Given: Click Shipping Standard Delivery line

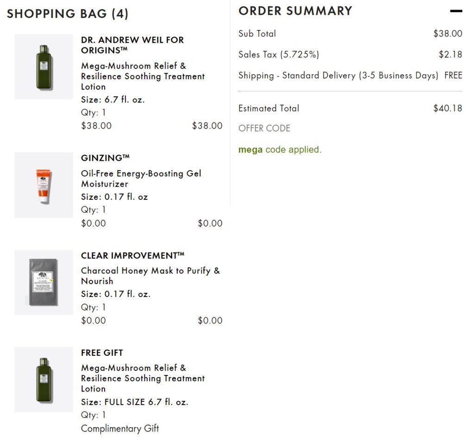Looking at the screenshot, I should (x=350, y=76).
